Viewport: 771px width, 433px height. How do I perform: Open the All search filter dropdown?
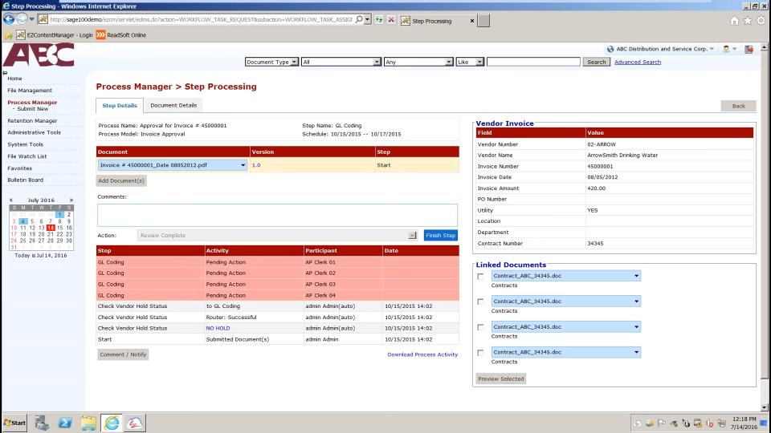[x=341, y=62]
